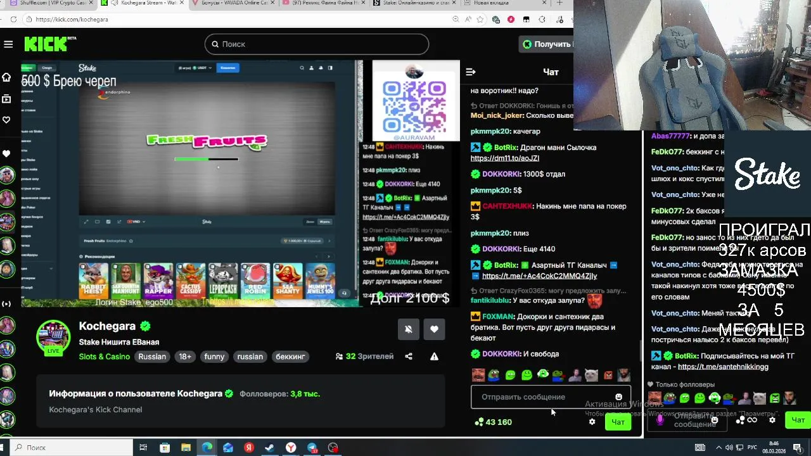Click the report warning triangle icon
Screen dimensions: 811x456
(434, 357)
